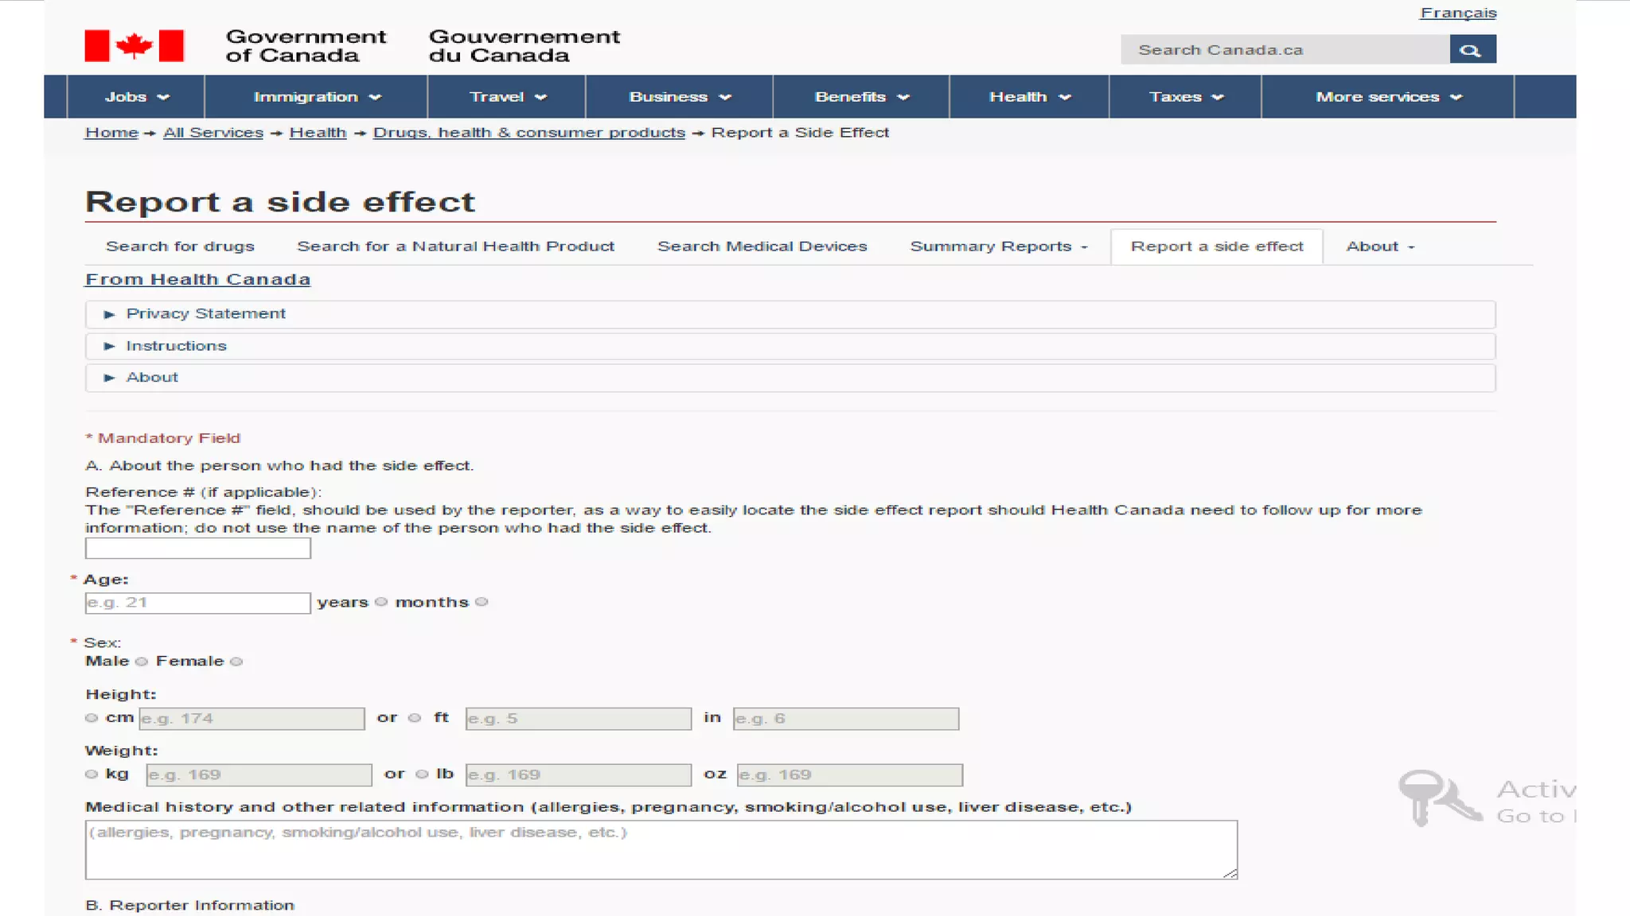This screenshot has width=1630, height=916.
Task: Open Summary Reports tab menu
Action: tap(998, 246)
